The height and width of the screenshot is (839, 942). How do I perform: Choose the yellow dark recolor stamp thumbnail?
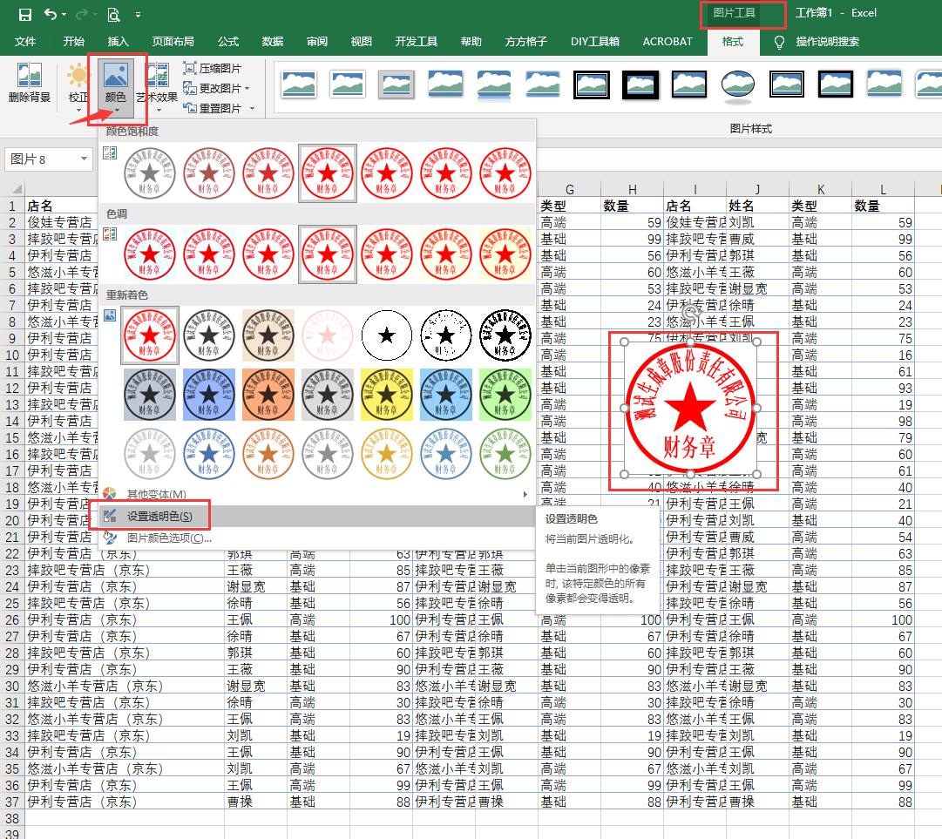tap(387, 395)
